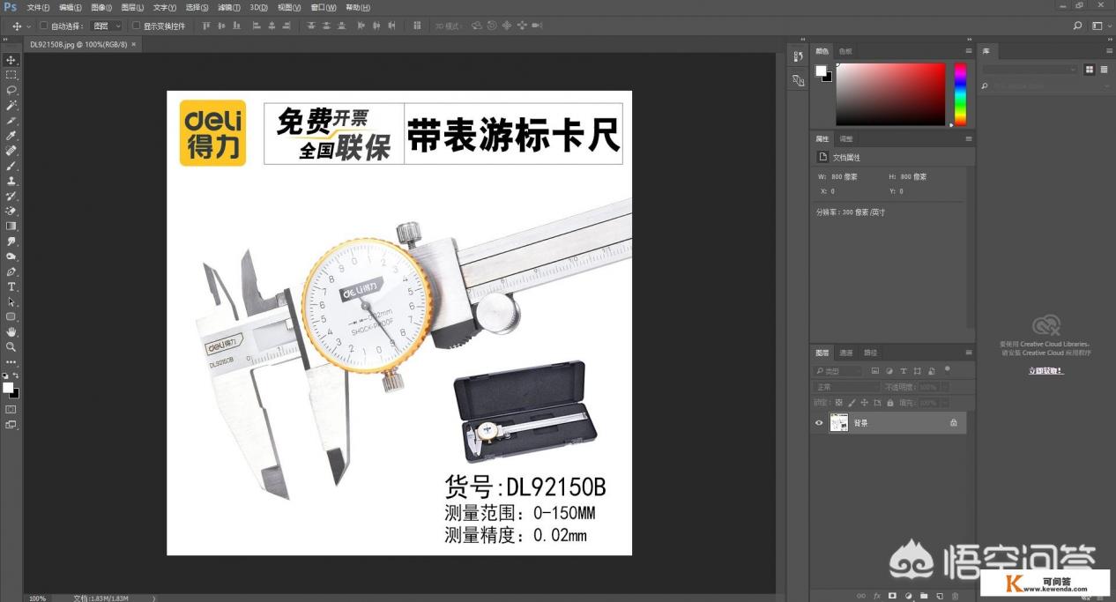Switch to the 通道 tab
The width and height of the screenshot is (1116, 602).
point(845,353)
